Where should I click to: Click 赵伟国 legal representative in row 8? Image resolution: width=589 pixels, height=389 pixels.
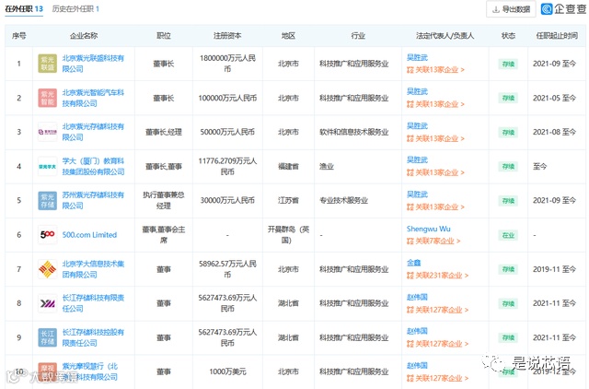(417, 297)
